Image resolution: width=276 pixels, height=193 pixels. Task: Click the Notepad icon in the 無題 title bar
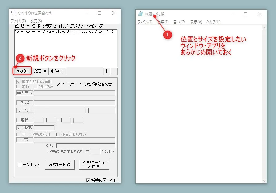(140, 14)
